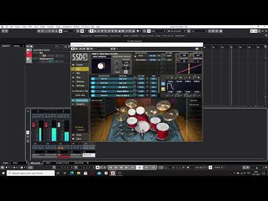Click the yellow envelope mode button
268x201 pixels.
(163, 89)
